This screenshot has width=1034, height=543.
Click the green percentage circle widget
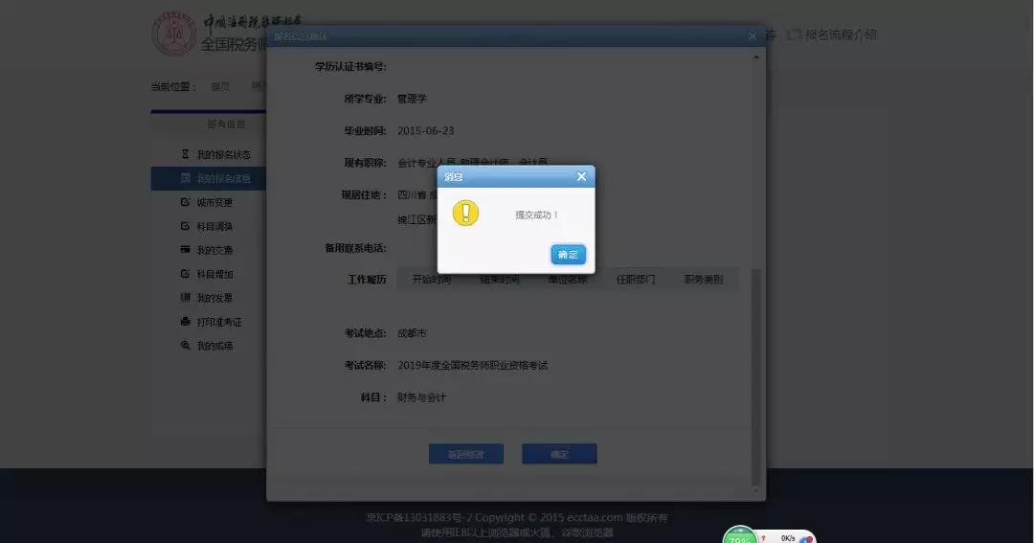[740, 535]
